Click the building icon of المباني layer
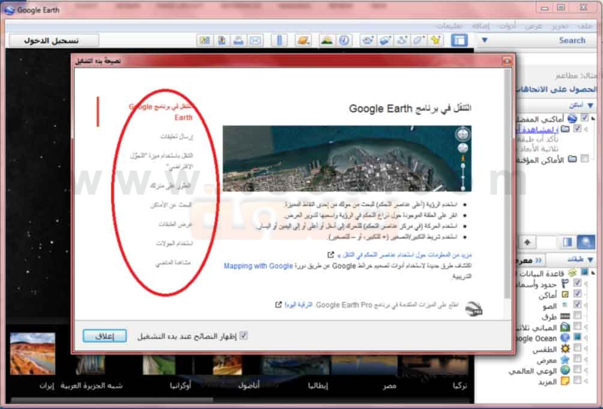 [x=565, y=327]
